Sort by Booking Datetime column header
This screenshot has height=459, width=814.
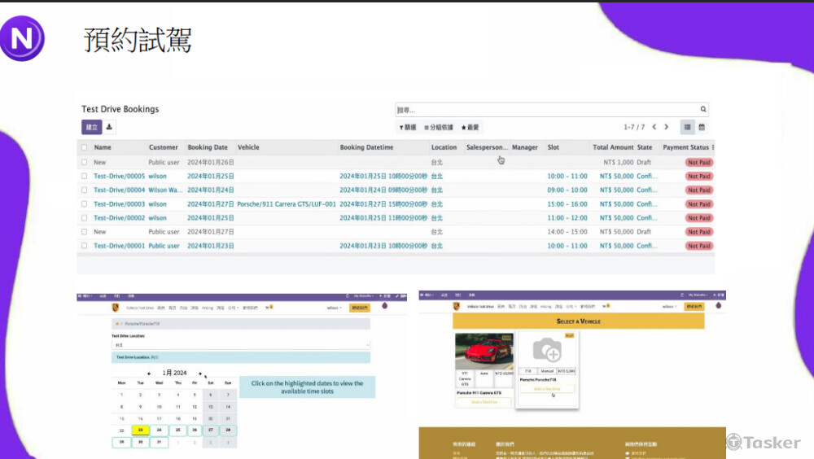(366, 147)
